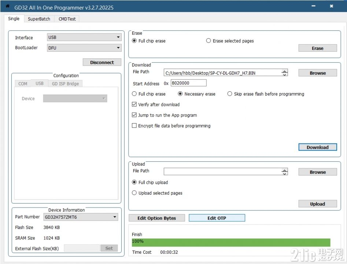347x264 pixels.
Task: Select the COM configuration tab
Action: [23, 84]
